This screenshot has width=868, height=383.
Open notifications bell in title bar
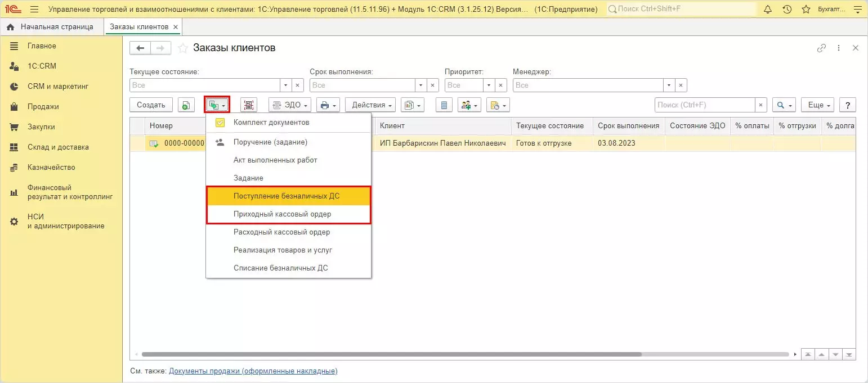point(768,10)
